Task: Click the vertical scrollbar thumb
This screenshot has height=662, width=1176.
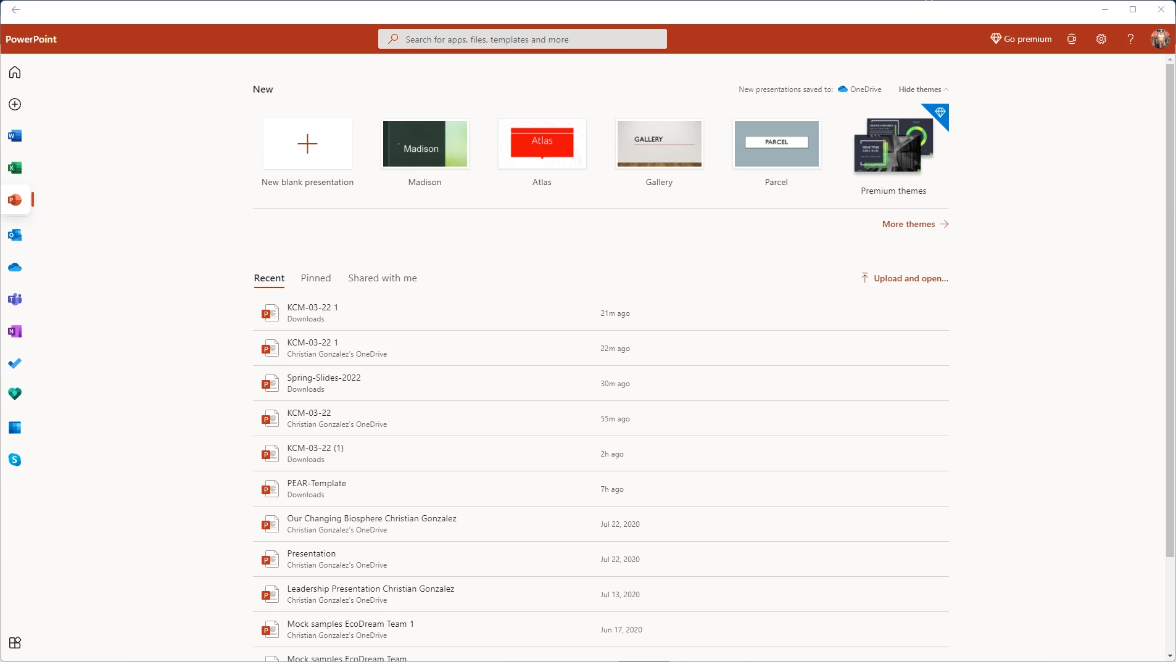Action: tap(1170, 310)
